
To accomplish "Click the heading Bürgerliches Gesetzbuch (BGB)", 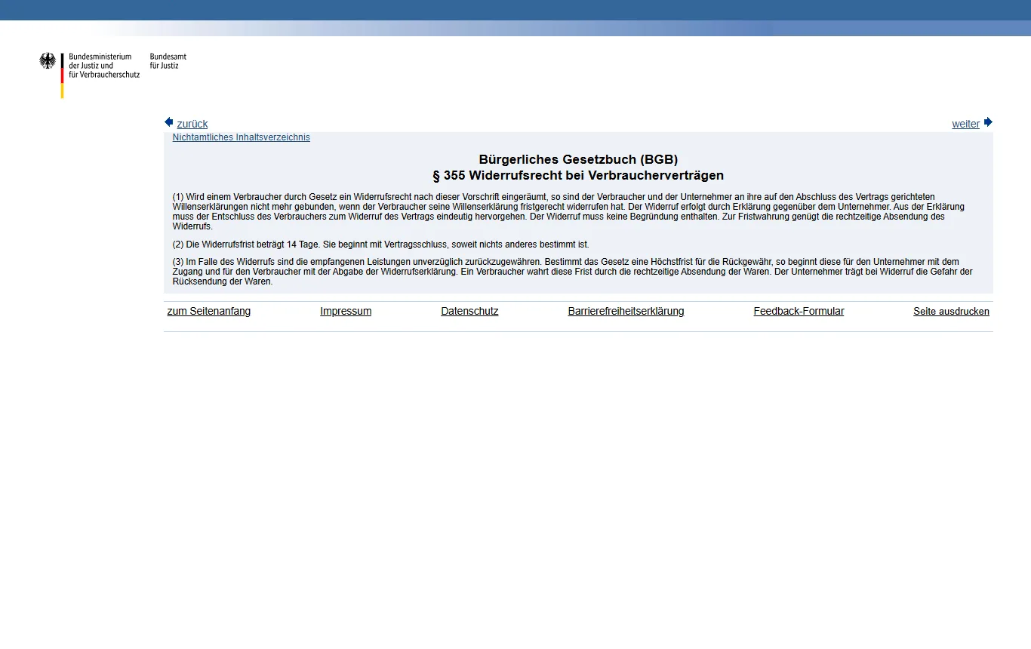I will [578, 159].
